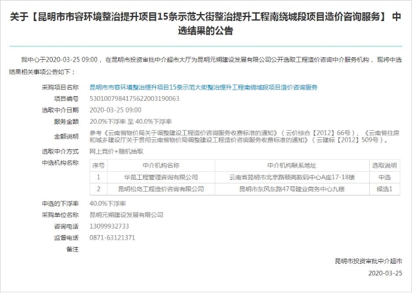Image resolution: width=413 pixels, height=293 pixels.
Task: Click the 金额说明 description text
Action: [x=238, y=137]
